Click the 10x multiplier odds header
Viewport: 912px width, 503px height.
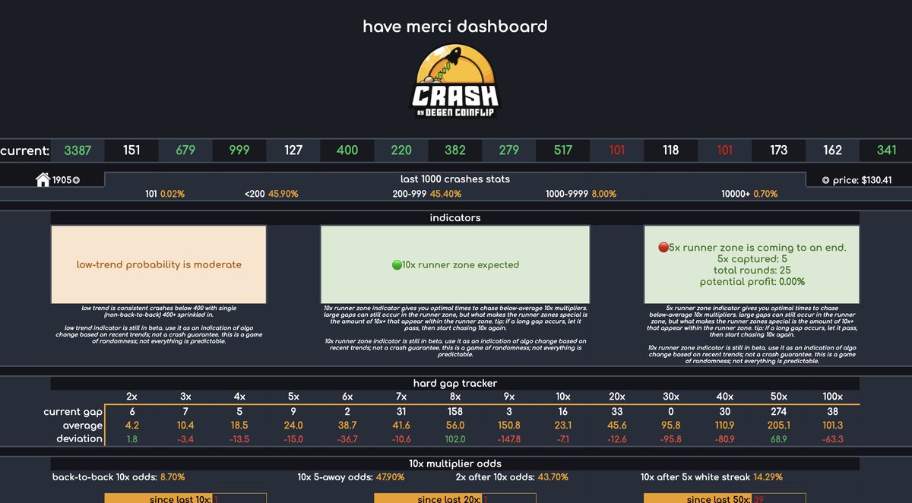coord(455,463)
